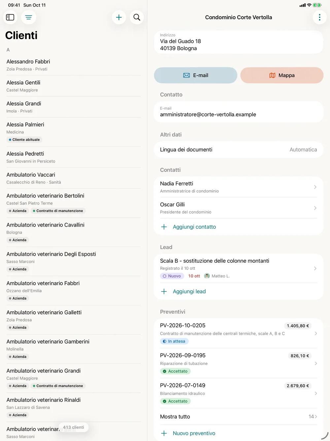
Task: Select client Alessia Pedretti
Action: coord(73,157)
